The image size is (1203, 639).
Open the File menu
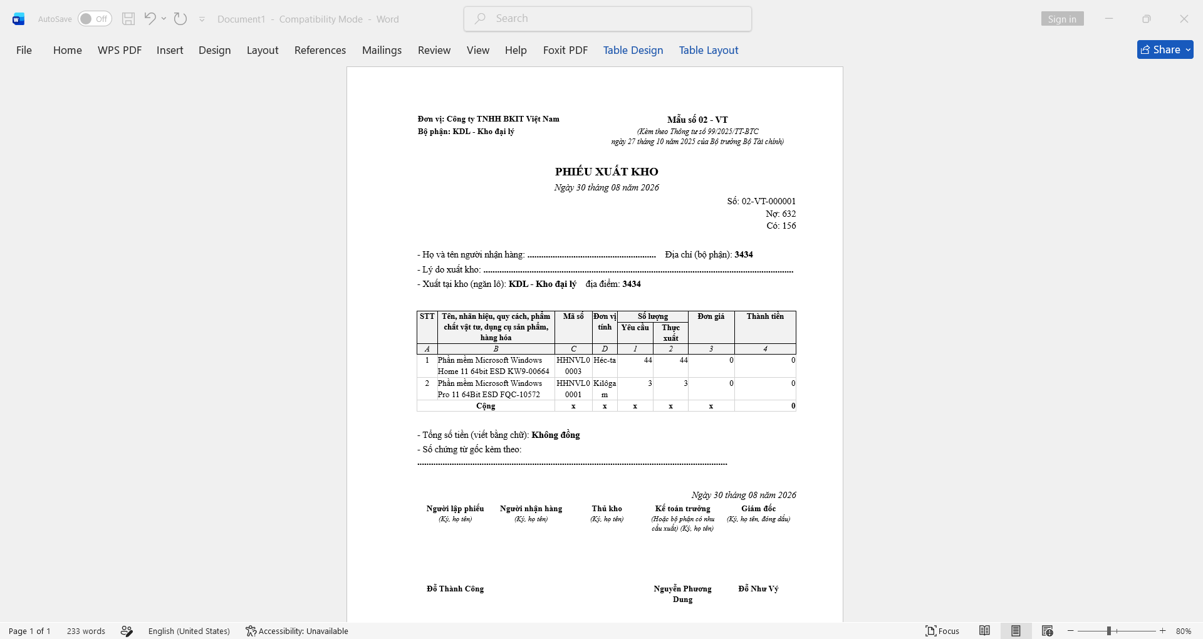pos(24,50)
